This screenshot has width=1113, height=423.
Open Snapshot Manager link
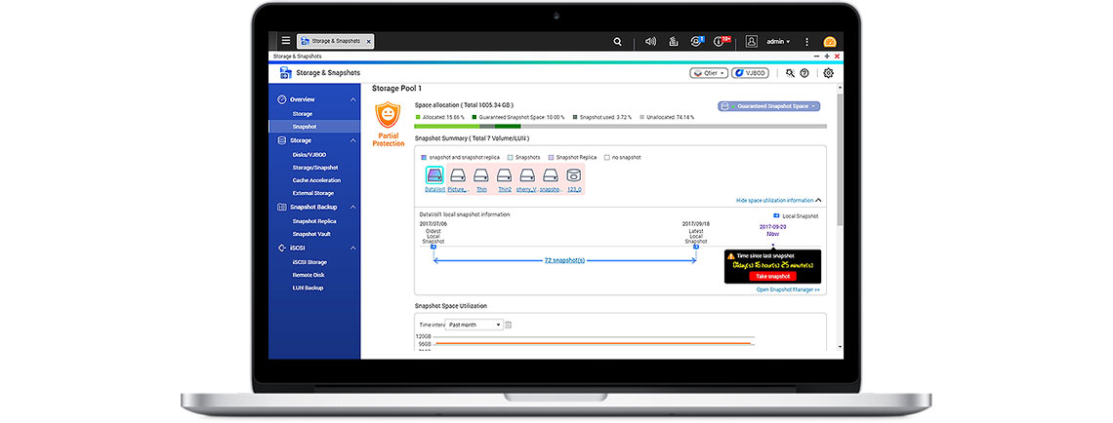pyautogui.click(x=788, y=289)
